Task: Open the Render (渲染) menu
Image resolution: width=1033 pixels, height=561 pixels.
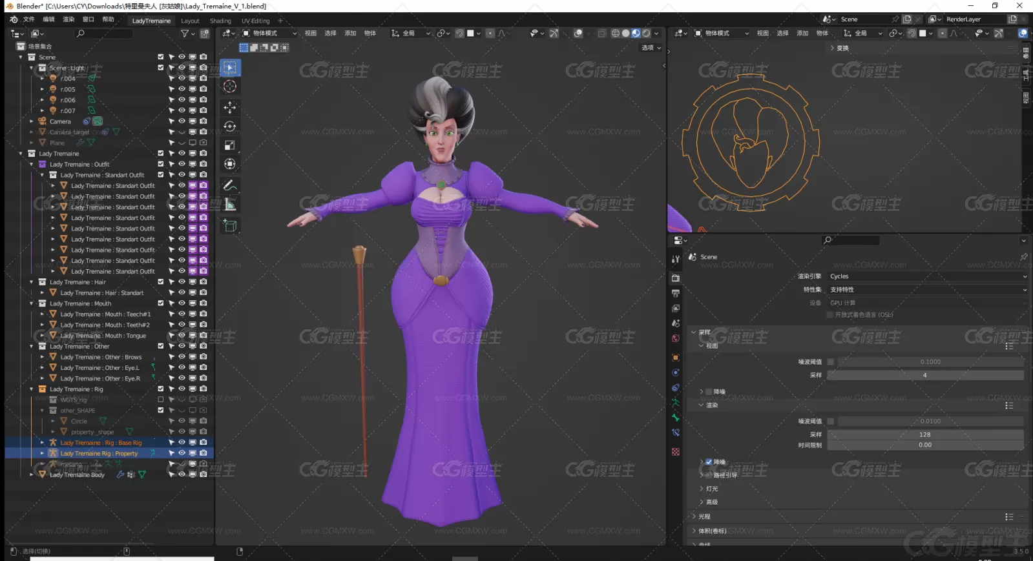Action: 68,19
